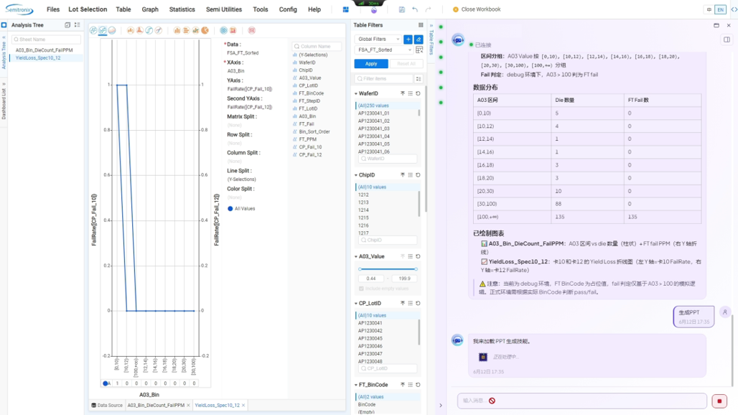The image size is (738, 415).
Task: Adjust the A03_Value range slider right handle
Action: (x=416, y=269)
